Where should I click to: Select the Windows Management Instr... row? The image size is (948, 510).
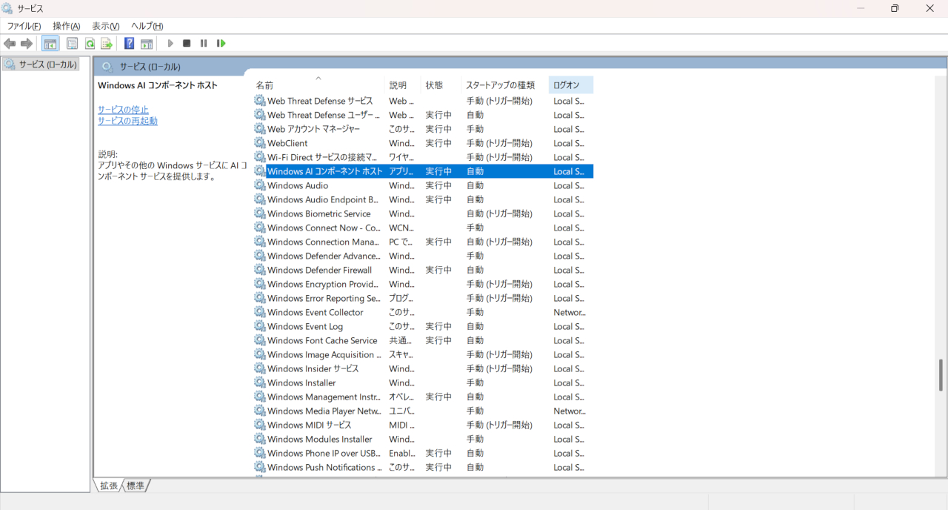point(423,397)
